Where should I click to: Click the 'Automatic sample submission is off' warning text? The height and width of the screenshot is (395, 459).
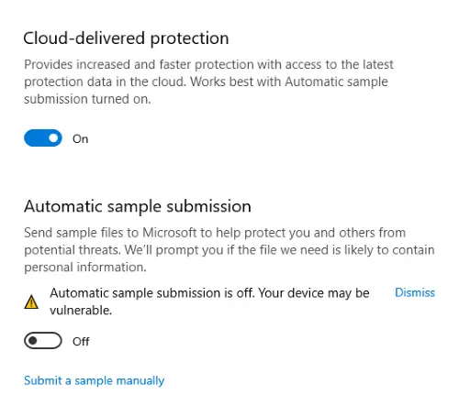152,293
